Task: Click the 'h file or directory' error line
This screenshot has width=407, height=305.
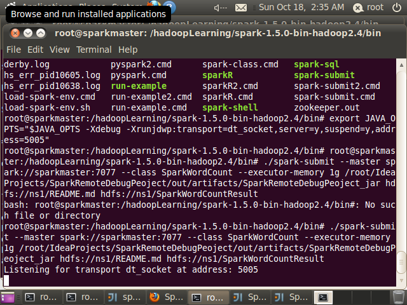Action: pos(52,215)
